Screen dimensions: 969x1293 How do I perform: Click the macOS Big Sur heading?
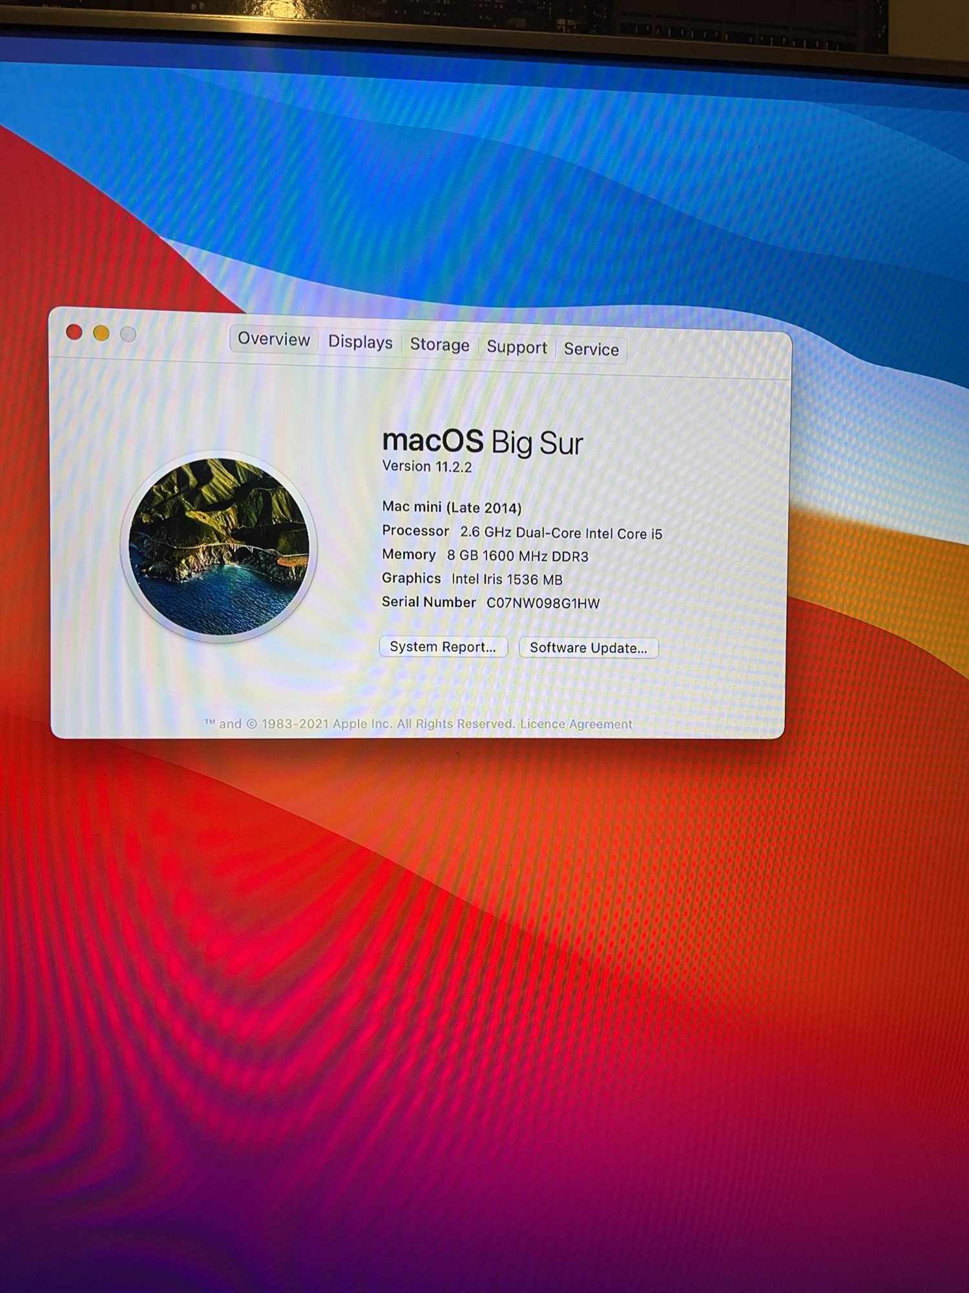483,442
